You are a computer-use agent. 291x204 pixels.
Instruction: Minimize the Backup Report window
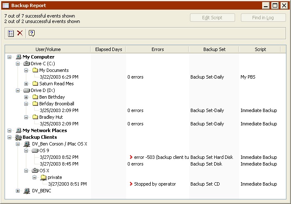(266, 5)
